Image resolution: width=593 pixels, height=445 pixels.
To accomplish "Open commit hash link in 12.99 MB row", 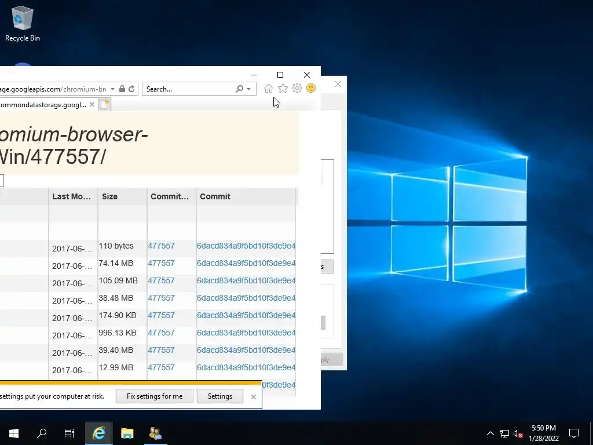I will tap(246, 367).
